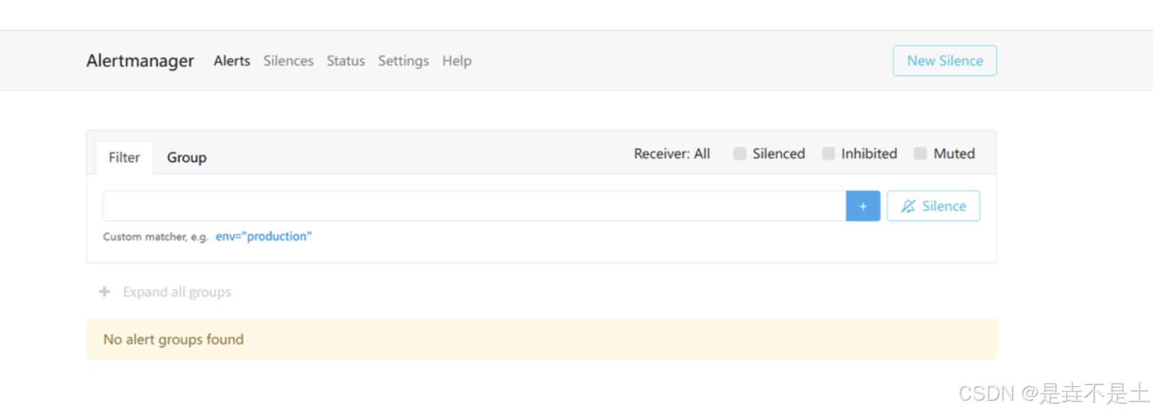Open the Receiver: All selector
1153x413 pixels.
(672, 154)
